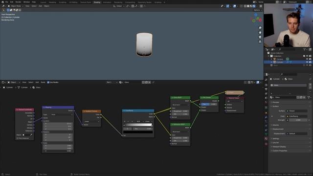Screen dimensions: 313x176
Task: Click the ColorRamp black color swatch
Action: click(138, 132)
